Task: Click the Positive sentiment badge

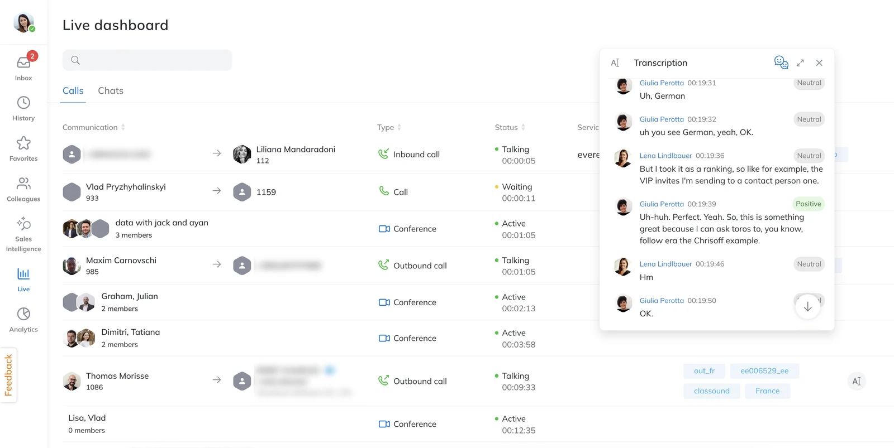Action: pyautogui.click(x=808, y=204)
